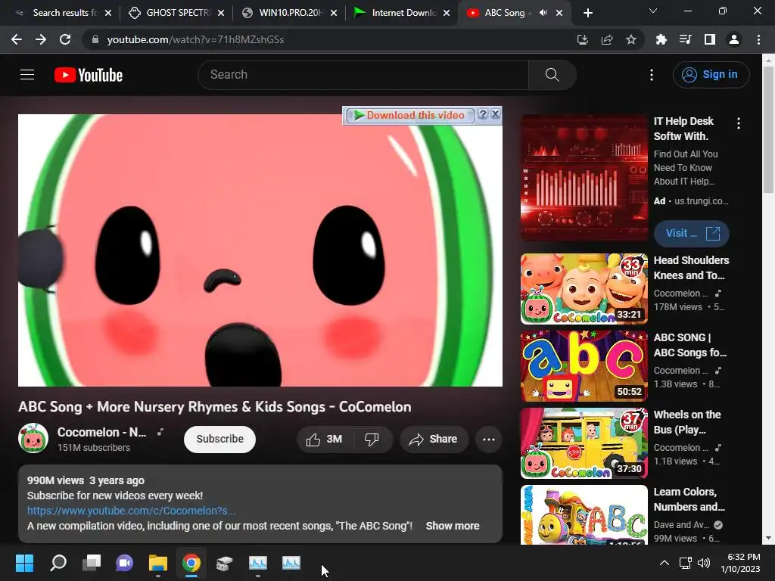The width and height of the screenshot is (775, 581).
Task: Open a new browser tab
Action: click(x=587, y=13)
